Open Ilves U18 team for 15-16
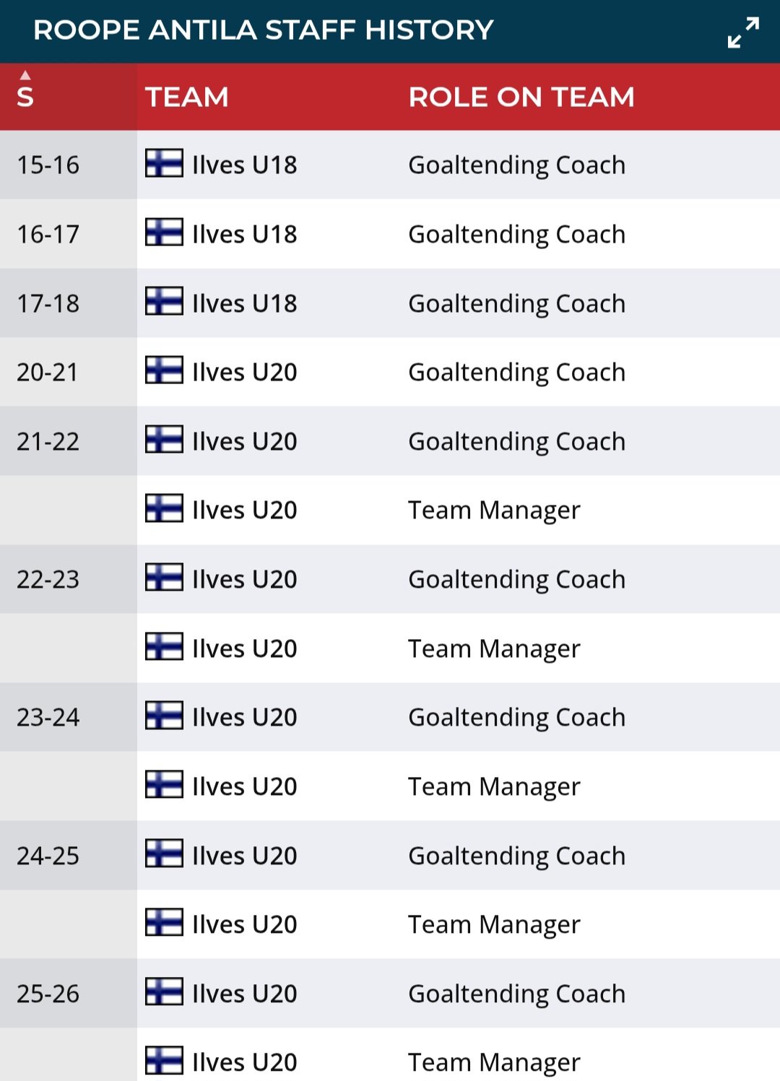Viewport: 780px width, 1081px height. point(245,165)
